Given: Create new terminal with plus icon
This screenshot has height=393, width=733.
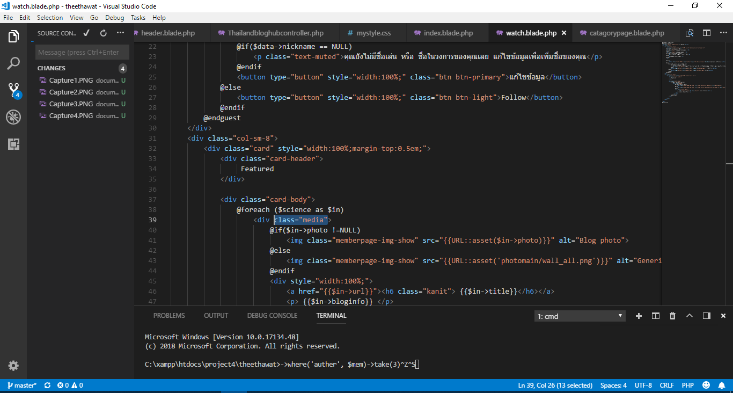Looking at the screenshot, I should (x=639, y=316).
